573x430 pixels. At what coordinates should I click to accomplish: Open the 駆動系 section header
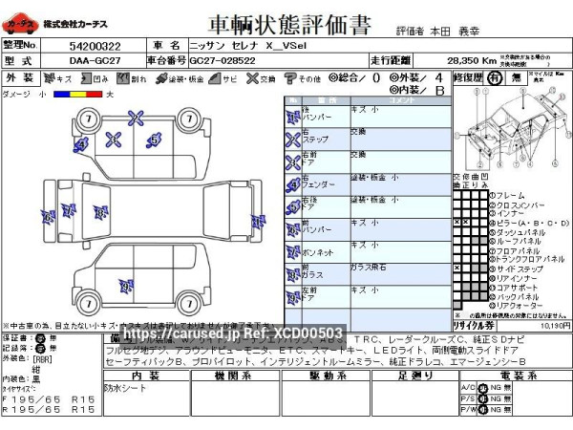point(326,376)
